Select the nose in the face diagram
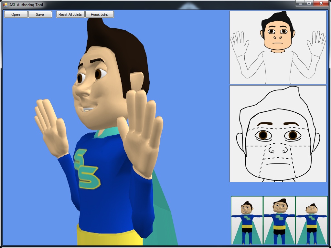 (x=278, y=149)
